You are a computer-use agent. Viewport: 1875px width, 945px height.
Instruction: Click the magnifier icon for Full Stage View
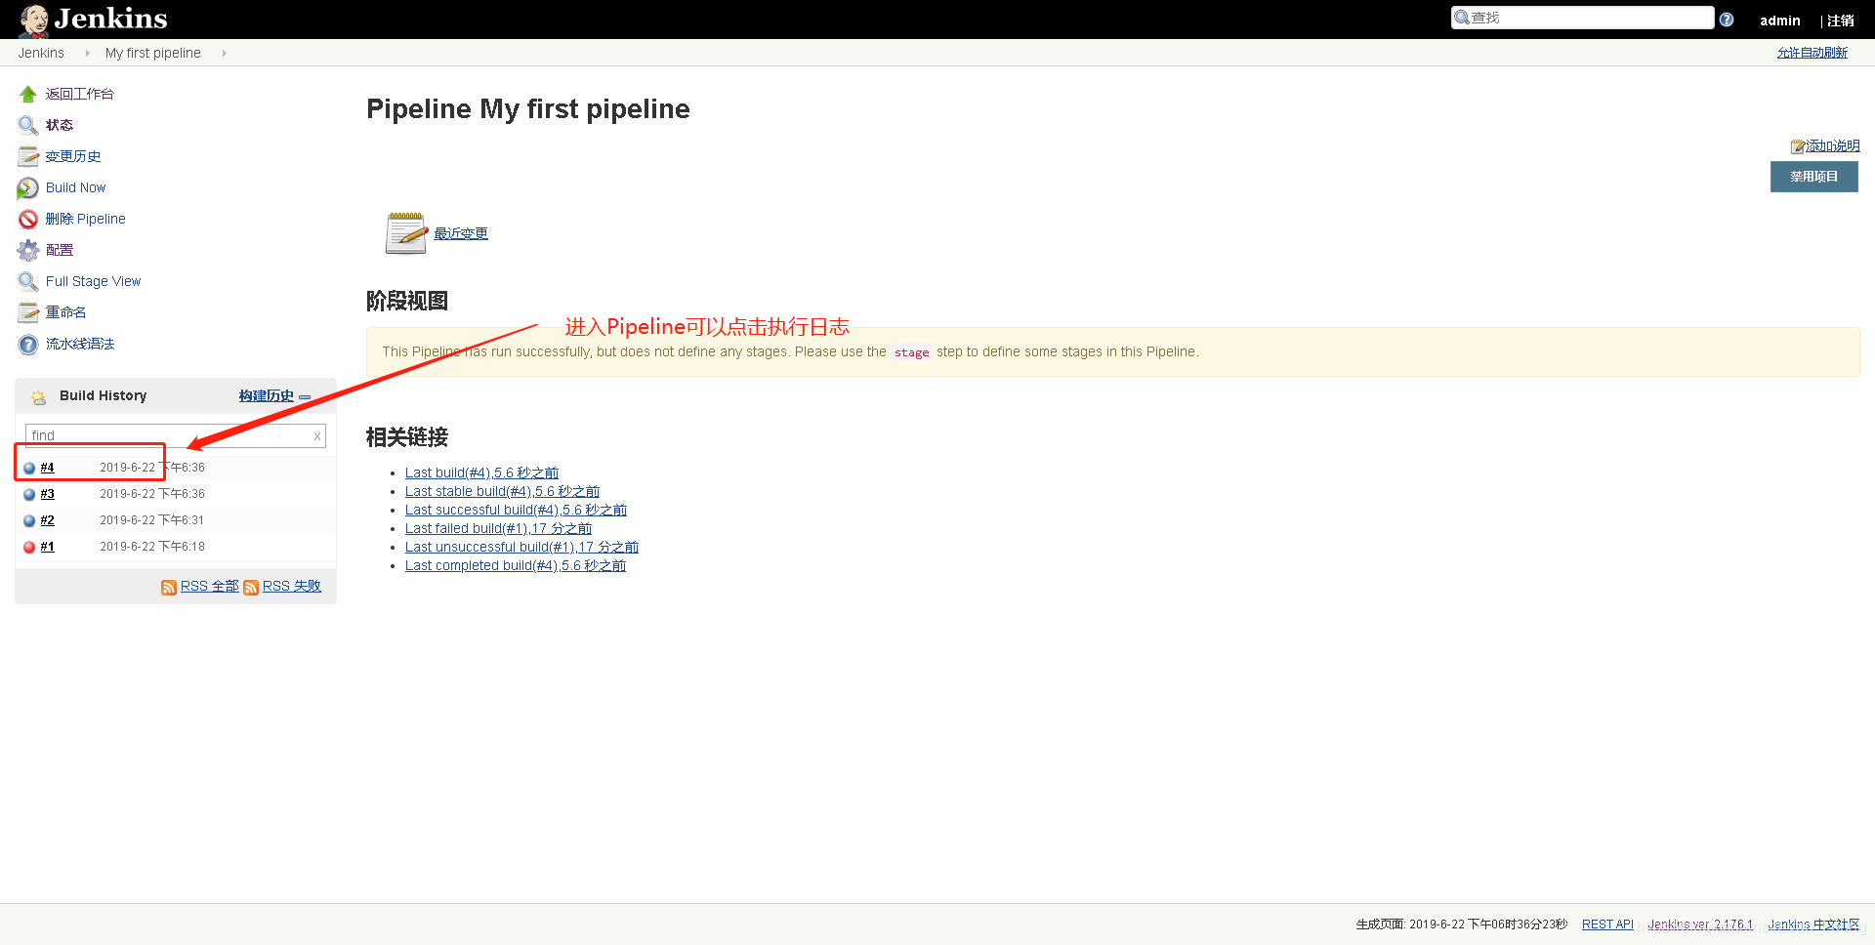[x=27, y=281]
